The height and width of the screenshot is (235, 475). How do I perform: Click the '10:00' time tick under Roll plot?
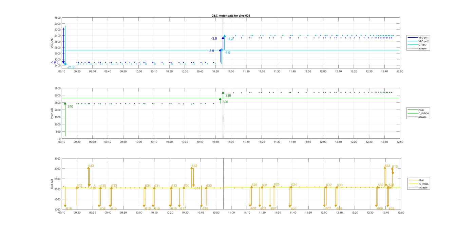click(x=139, y=213)
